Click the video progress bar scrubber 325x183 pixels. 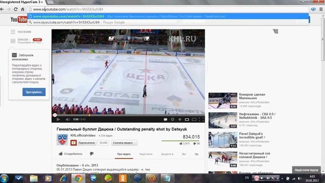click(x=55, y=115)
